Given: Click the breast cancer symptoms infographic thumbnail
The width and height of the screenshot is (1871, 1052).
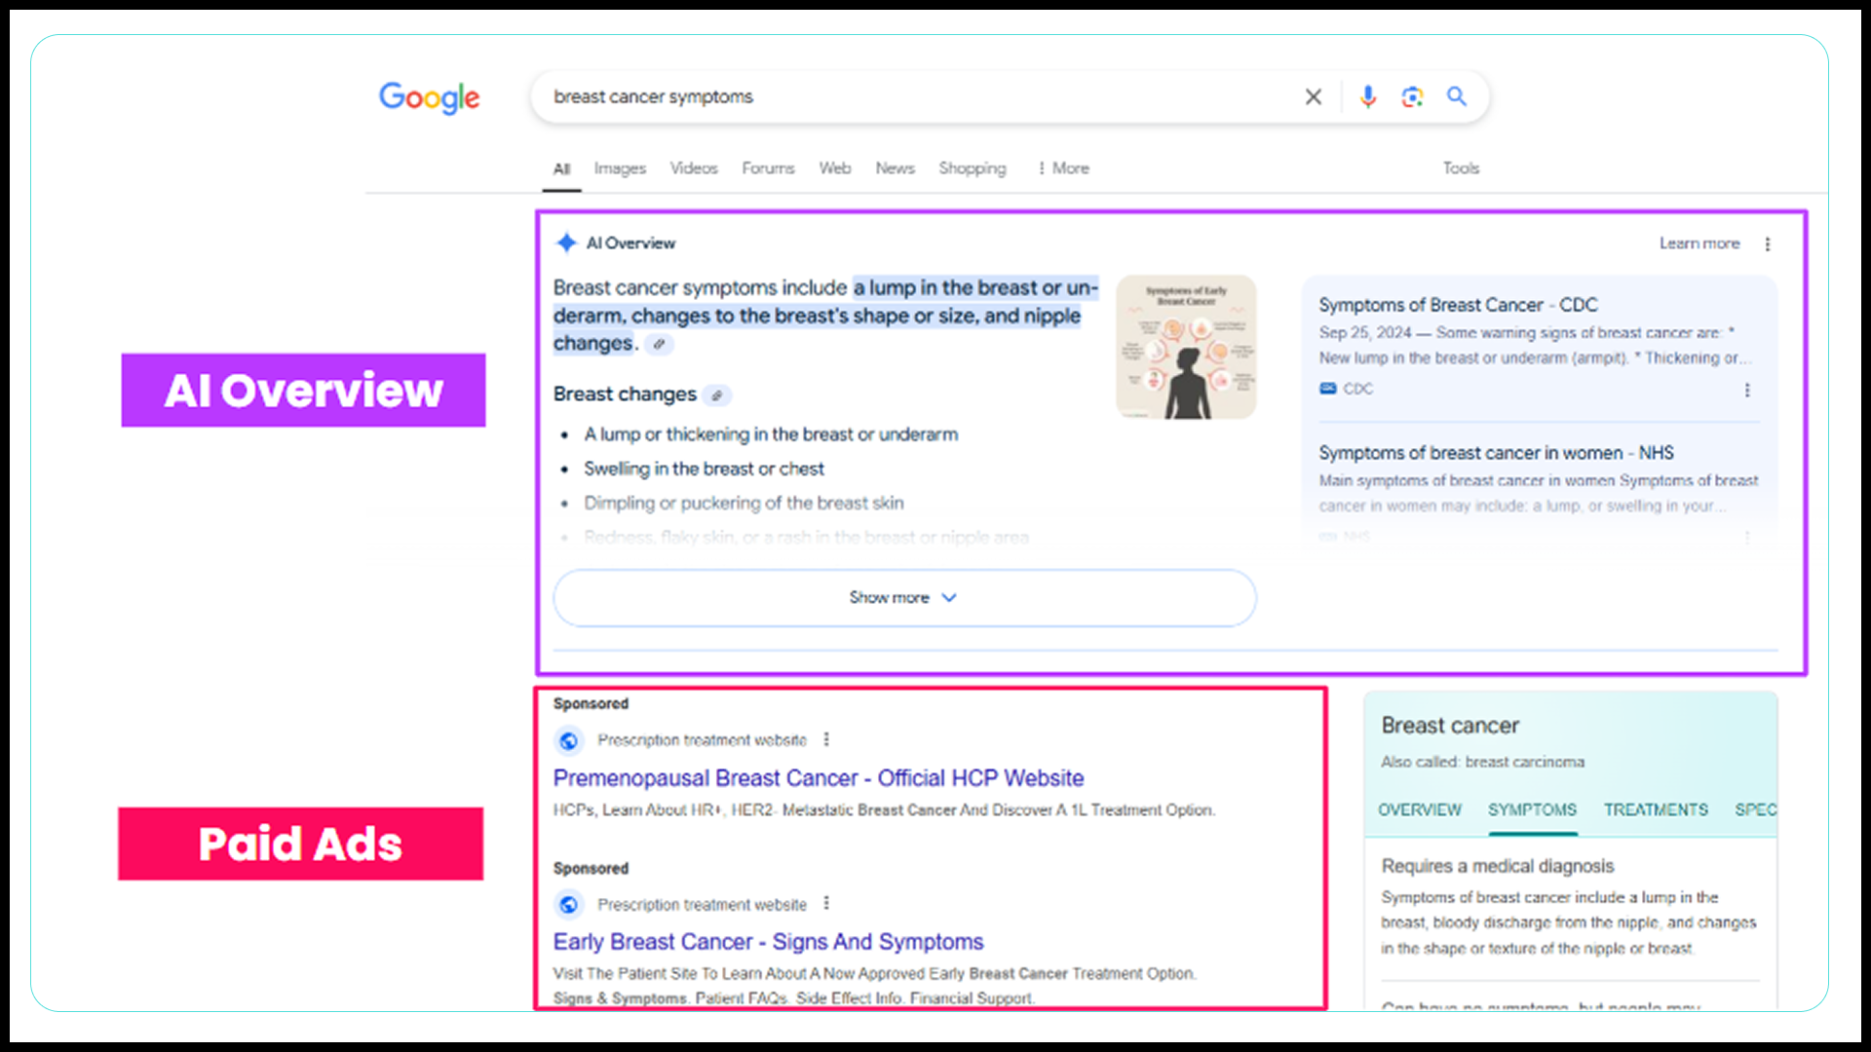Looking at the screenshot, I should 1185,348.
